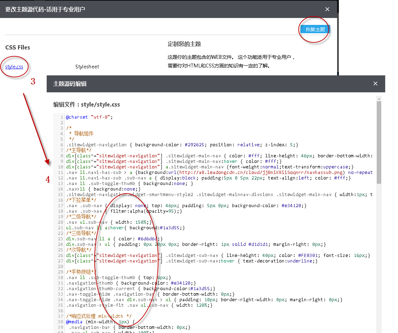Close the 主题源码编辑 editor dialog
Screen dimensions: 398x333
click(x=375, y=83)
